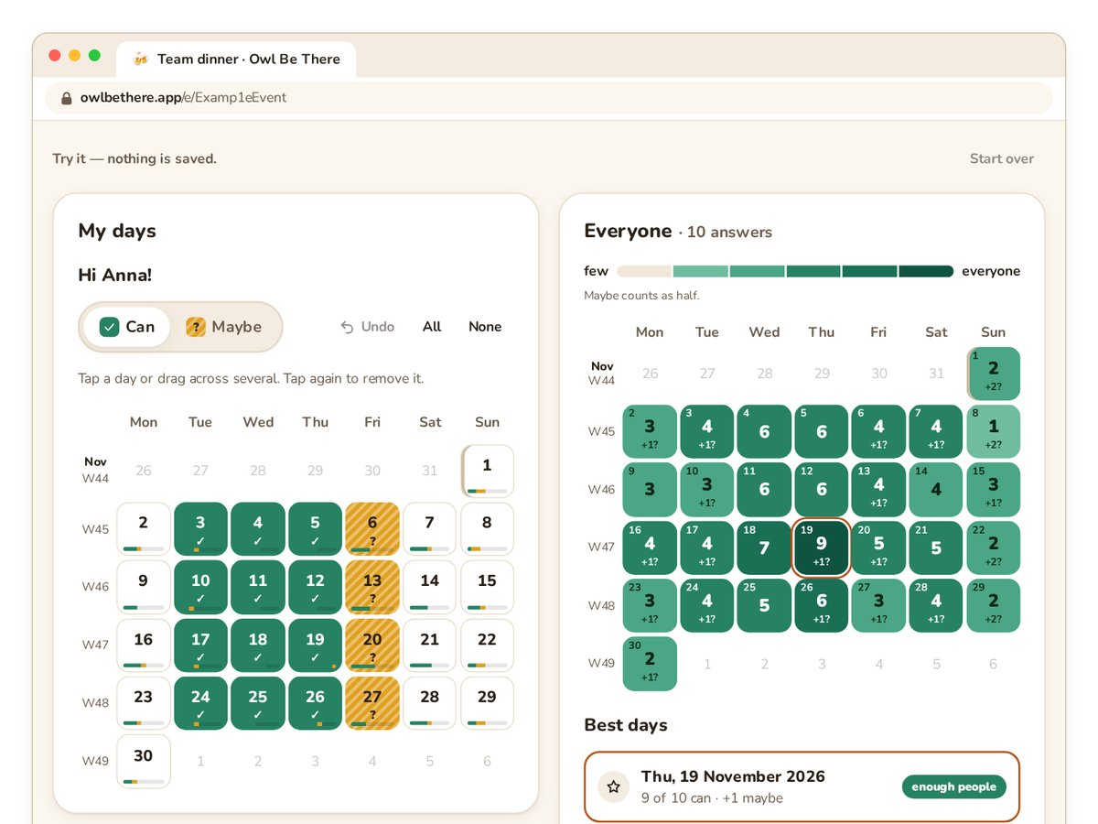The height and width of the screenshot is (824, 1098).
Task: Switch to the Maybe marking mode
Action: (x=224, y=327)
